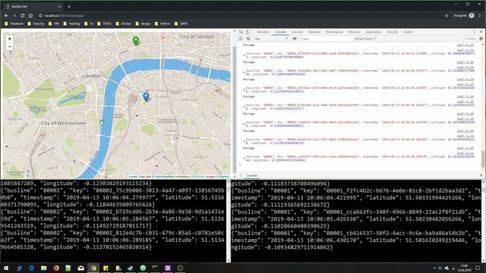
Task: Expand the 00001_cca663fc logged object
Action: point(244,124)
